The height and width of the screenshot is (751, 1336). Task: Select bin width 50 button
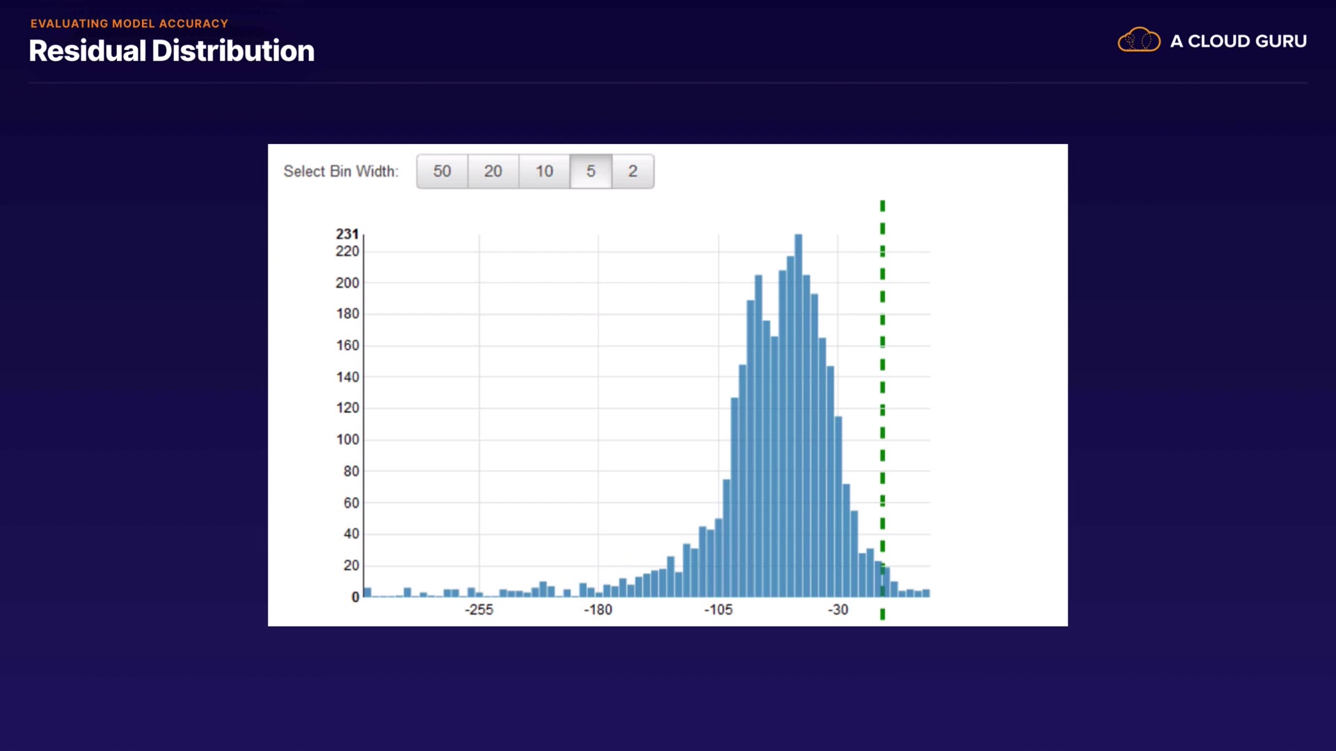click(x=442, y=171)
